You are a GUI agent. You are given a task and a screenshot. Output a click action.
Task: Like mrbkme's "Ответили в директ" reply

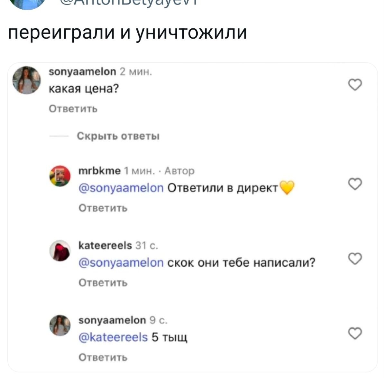tap(355, 184)
